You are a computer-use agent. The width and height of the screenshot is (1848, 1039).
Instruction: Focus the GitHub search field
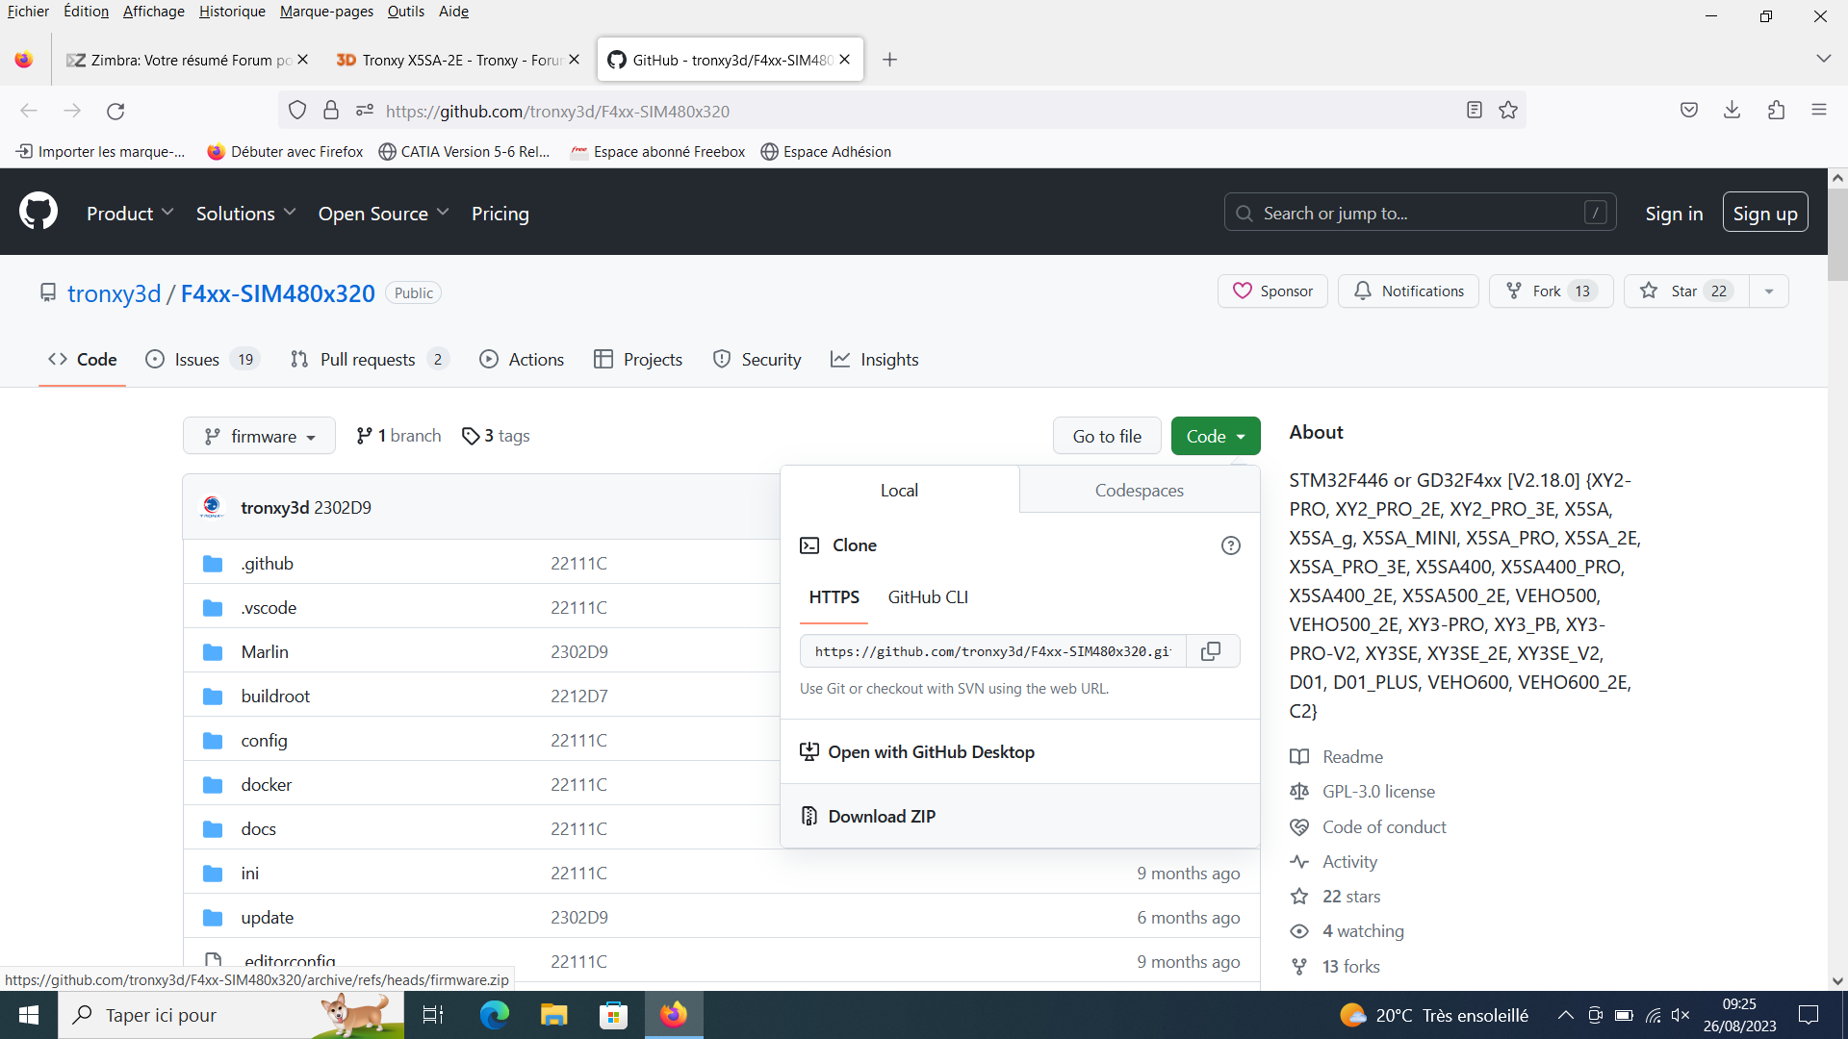(x=1420, y=213)
